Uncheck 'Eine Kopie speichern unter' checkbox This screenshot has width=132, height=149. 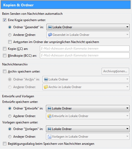point(4,20)
